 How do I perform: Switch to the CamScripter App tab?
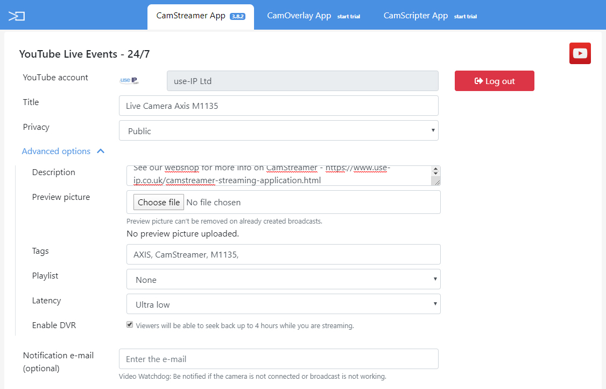[x=415, y=16]
